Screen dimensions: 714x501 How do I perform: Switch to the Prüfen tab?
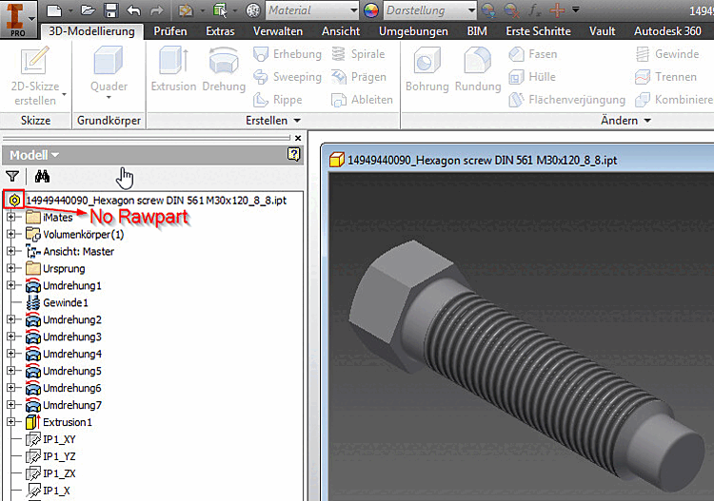tap(170, 31)
